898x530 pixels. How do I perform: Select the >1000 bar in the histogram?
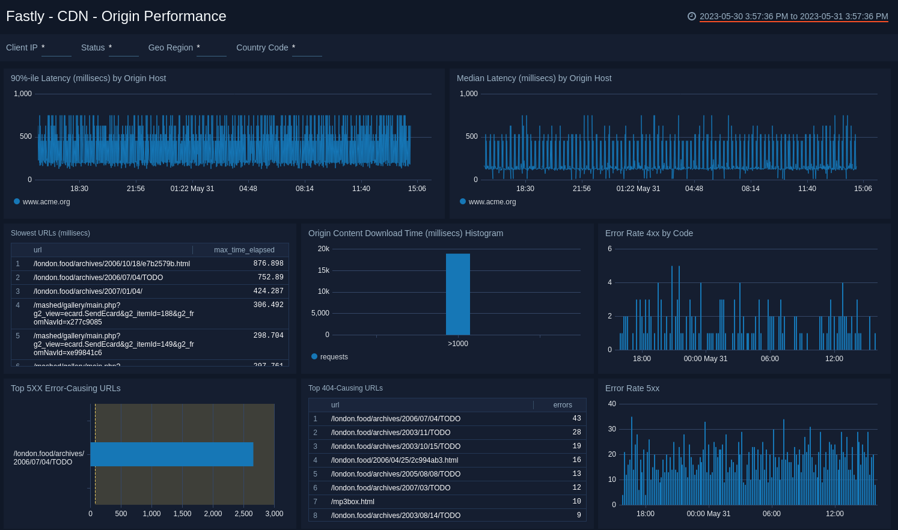coord(458,294)
